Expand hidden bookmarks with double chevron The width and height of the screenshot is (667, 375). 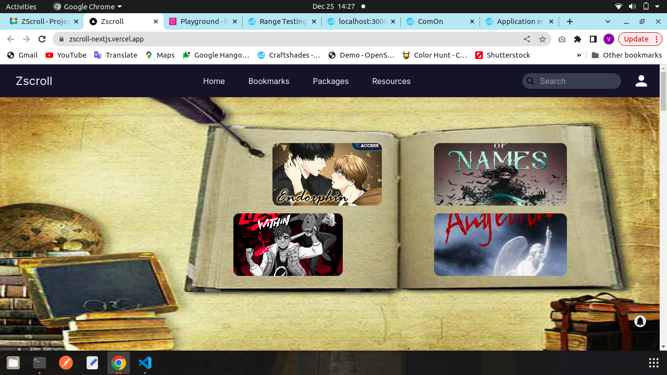click(x=579, y=55)
